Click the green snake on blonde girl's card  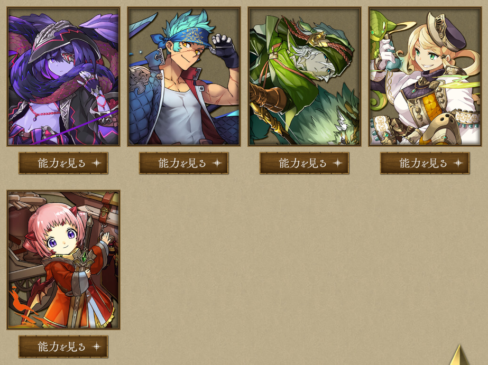pos(379,22)
